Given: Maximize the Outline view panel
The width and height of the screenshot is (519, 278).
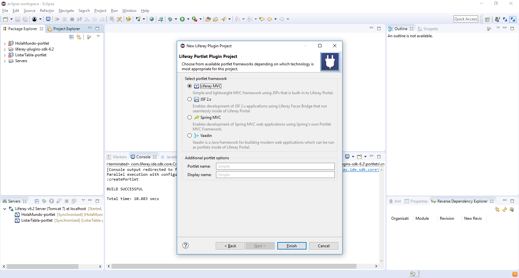Looking at the screenshot, I should coord(512,28).
